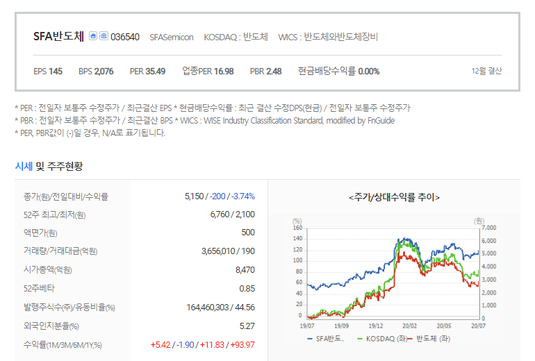Click the stock code 036540
The width and height of the screenshot is (535, 361).
125,37
